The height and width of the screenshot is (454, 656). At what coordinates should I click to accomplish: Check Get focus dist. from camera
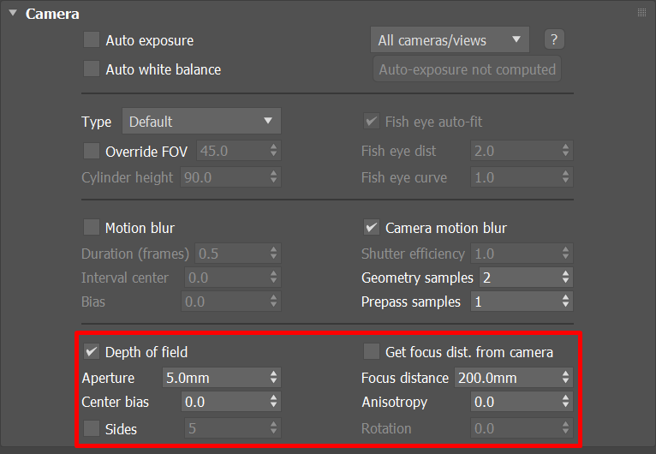(x=371, y=351)
